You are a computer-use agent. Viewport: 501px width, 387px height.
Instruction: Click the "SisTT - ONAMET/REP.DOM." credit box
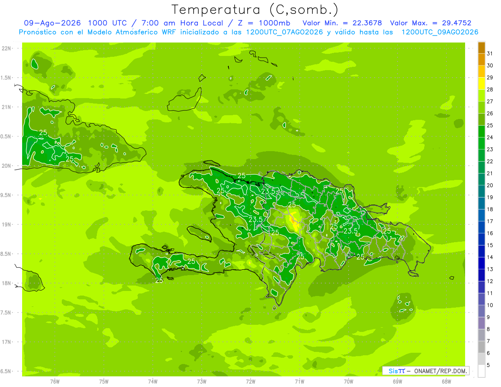(x=426, y=371)
